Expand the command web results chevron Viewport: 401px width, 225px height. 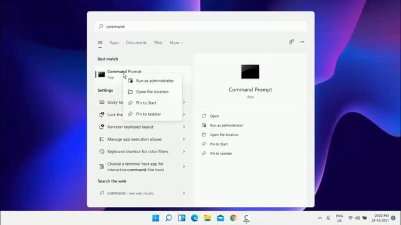tap(184, 193)
